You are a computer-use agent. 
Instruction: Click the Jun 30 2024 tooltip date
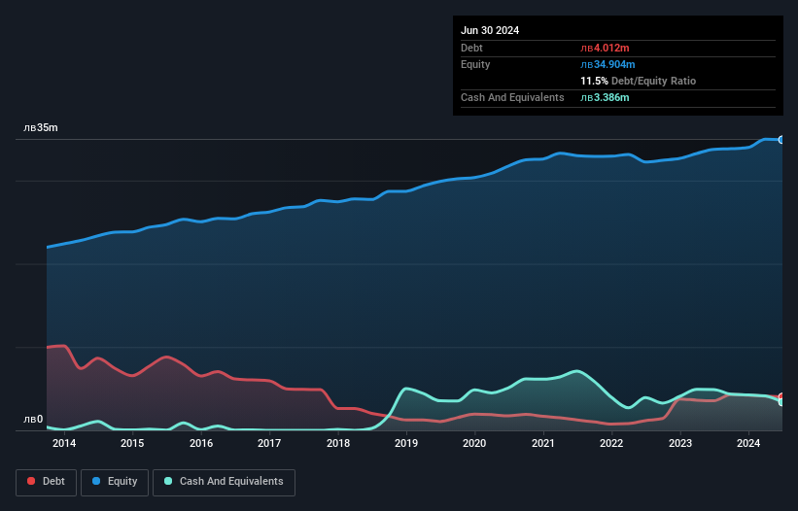click(x=490, y=30)
